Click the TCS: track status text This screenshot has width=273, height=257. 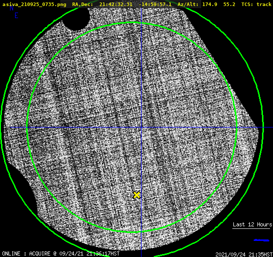coord(256,4)
